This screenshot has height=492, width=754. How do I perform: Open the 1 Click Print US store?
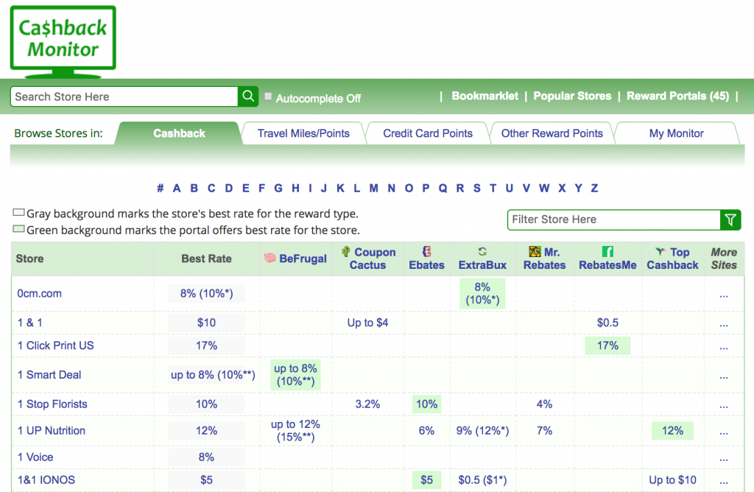[56, 345]
